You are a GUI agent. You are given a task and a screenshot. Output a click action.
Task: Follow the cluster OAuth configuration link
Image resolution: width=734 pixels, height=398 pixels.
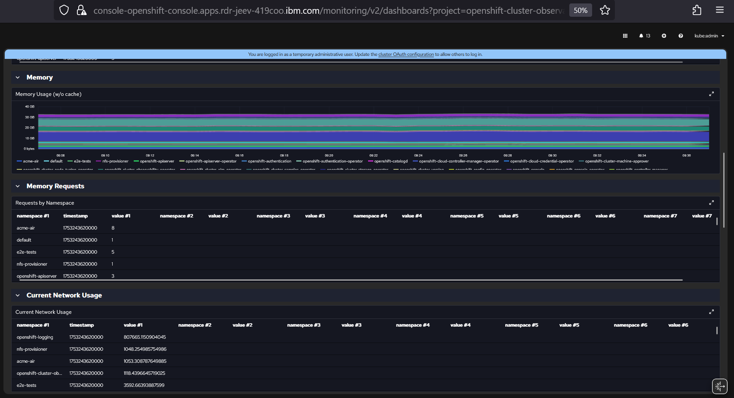(x=406, y=55)
